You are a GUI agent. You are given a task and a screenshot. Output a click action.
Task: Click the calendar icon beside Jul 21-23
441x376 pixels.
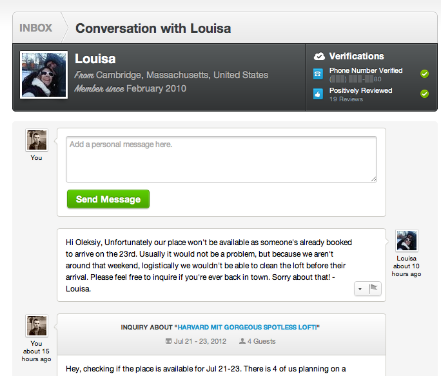[169, 341]
